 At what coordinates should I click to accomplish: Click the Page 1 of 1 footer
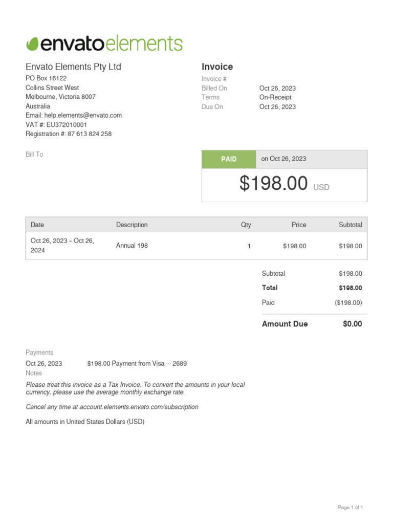click(351, 508)
